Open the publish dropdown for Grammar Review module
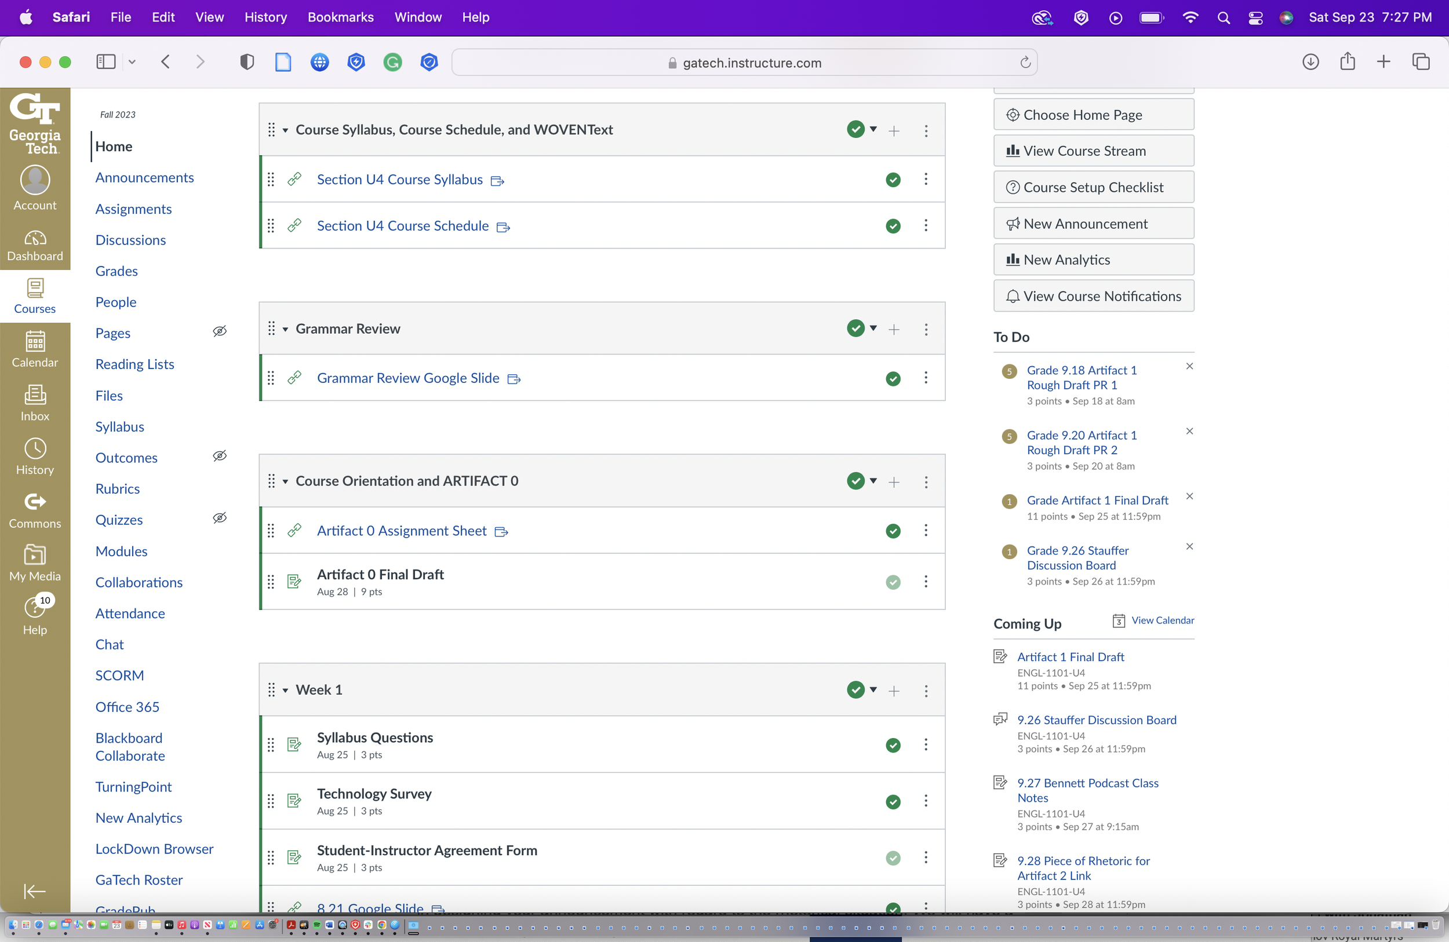Viewport: 1449px width, 942px height. pos(873,328)
